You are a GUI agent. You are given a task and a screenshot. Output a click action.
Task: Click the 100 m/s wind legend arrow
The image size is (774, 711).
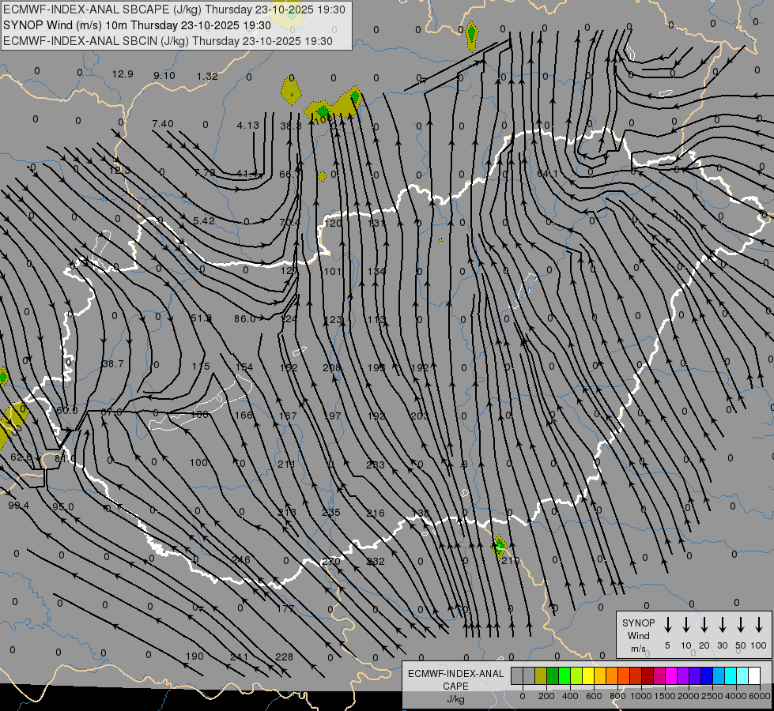click(759, 624)
